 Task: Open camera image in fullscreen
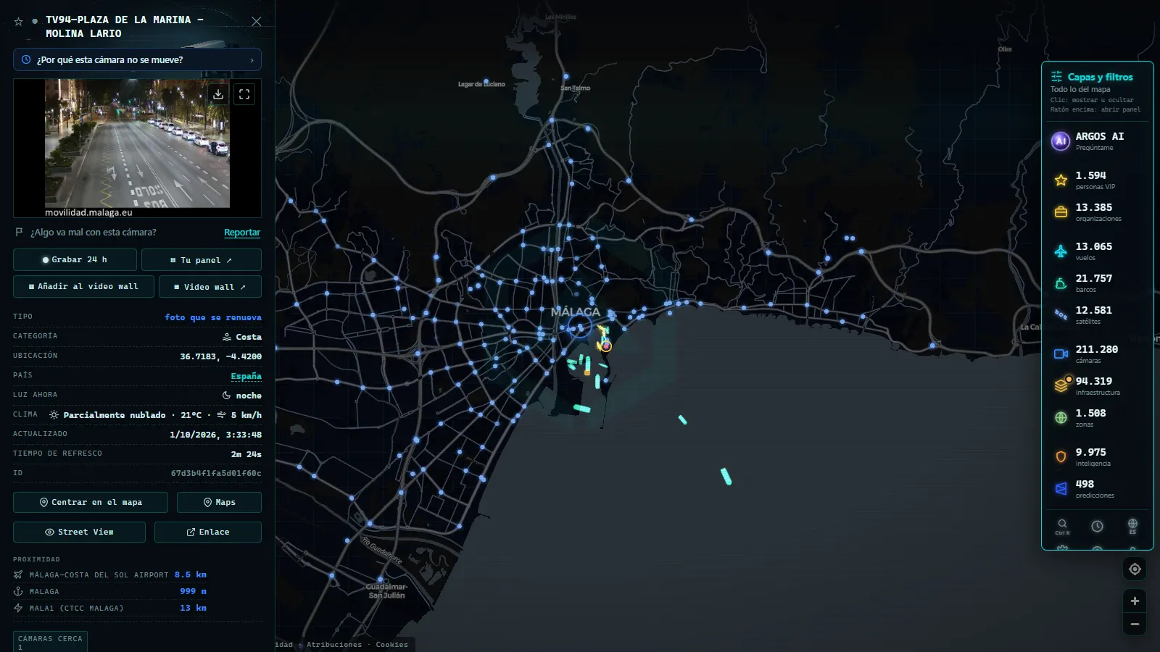click(x=244, y=94)
